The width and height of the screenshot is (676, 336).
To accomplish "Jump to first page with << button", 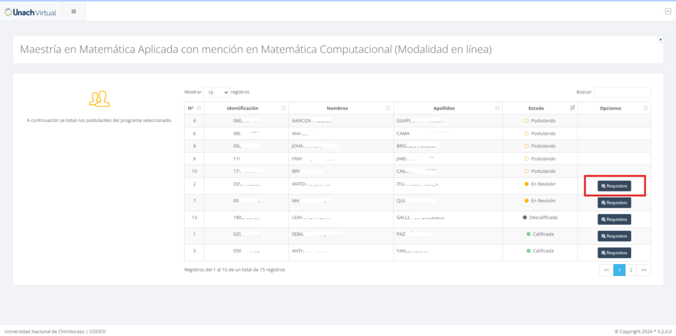I will pyautogui.click(x=606, y=270).
